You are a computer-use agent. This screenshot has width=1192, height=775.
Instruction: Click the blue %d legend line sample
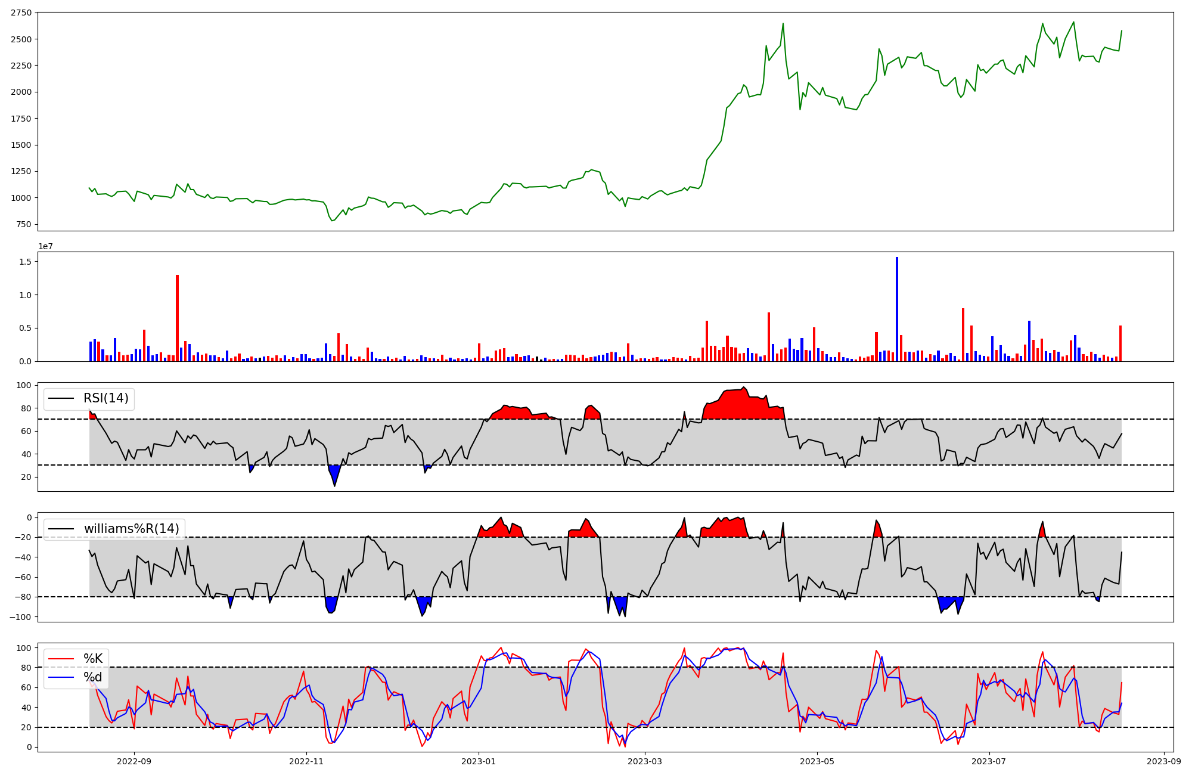61,677
